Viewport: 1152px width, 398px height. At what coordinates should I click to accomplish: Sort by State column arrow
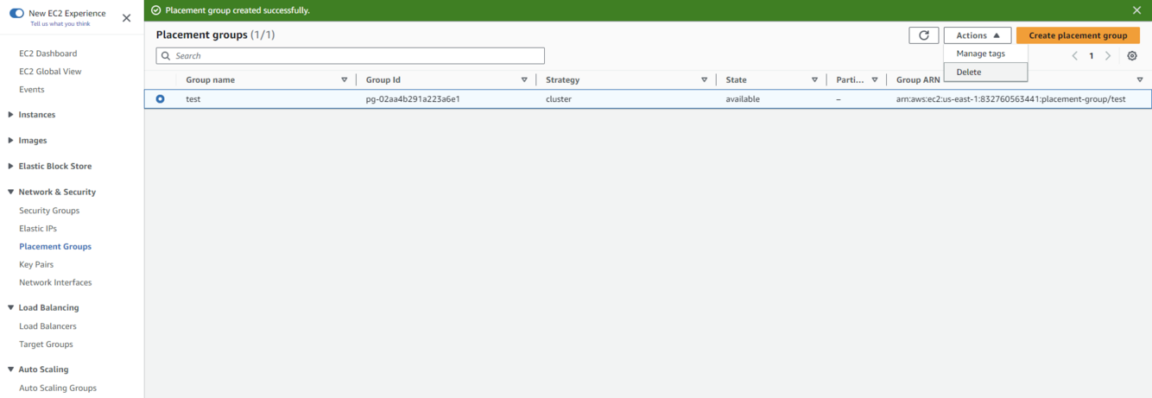click(814, 80)
